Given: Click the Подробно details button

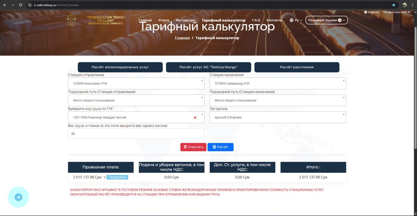Looking at the screenshot, I should (117, 177).
